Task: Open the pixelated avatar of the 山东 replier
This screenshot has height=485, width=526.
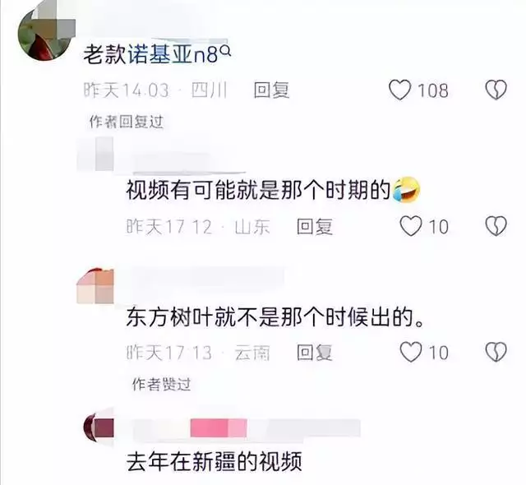Action: tap(96, 155)
